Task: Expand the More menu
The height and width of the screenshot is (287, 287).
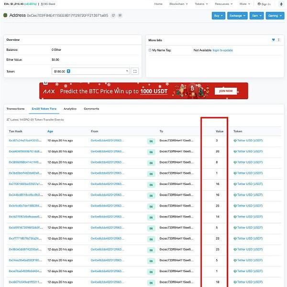Action: click(245, 4)
